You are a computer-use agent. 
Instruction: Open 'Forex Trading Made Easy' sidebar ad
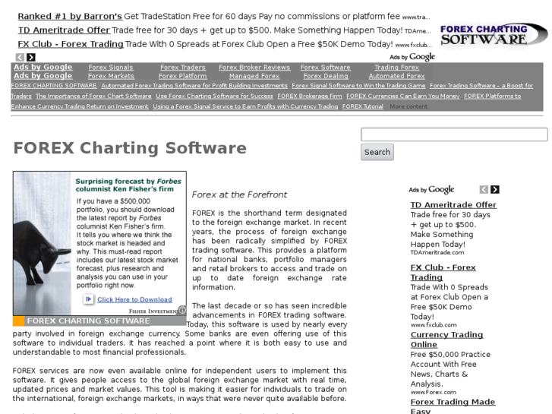point(453,406)
